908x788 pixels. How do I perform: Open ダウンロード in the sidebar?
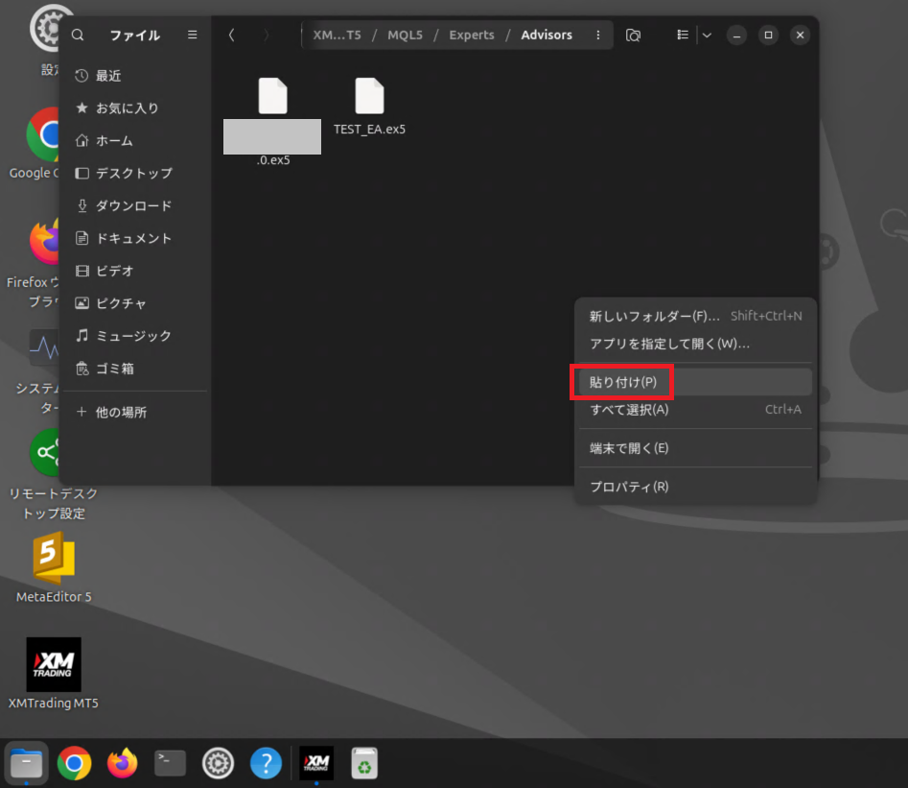133,205
